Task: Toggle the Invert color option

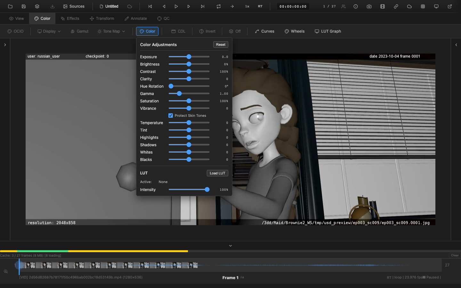Action: click(207, 31)
